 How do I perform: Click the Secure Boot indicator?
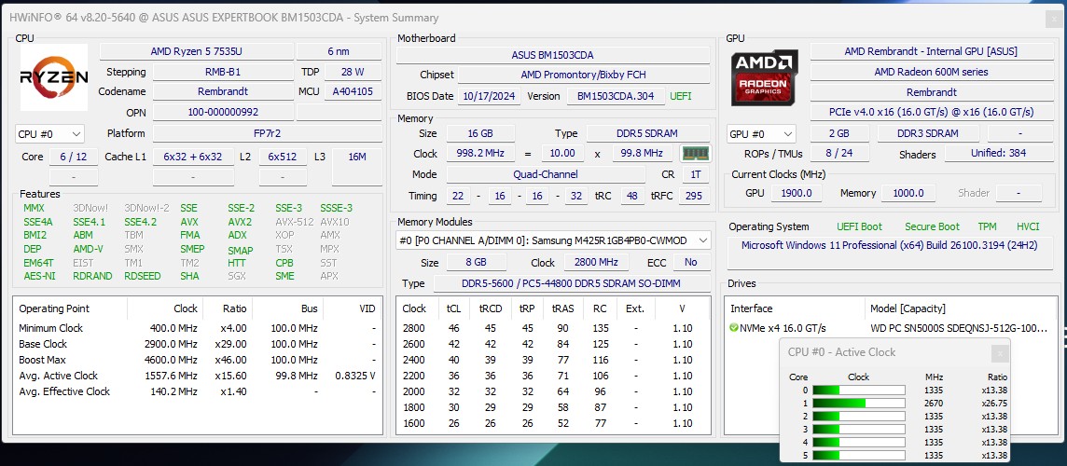tap(932, 226)
